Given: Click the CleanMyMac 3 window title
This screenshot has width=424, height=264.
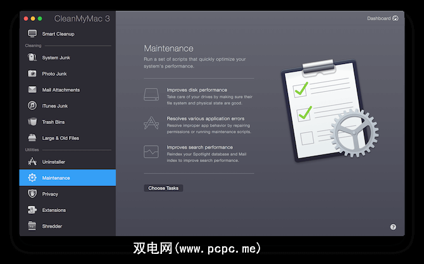Looking at the screenshot, I should [x=82, y=18].
